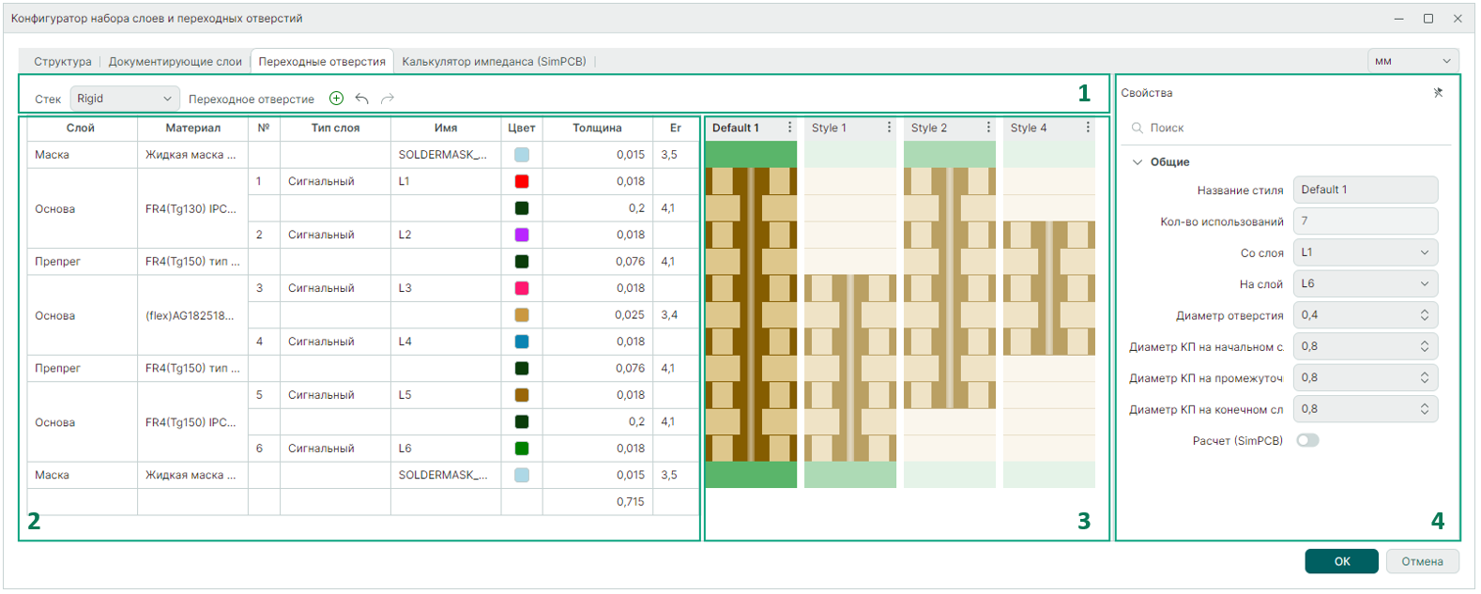Open the Style 1 three-dot menu
1481x594 pixels.
coord(889,128)
